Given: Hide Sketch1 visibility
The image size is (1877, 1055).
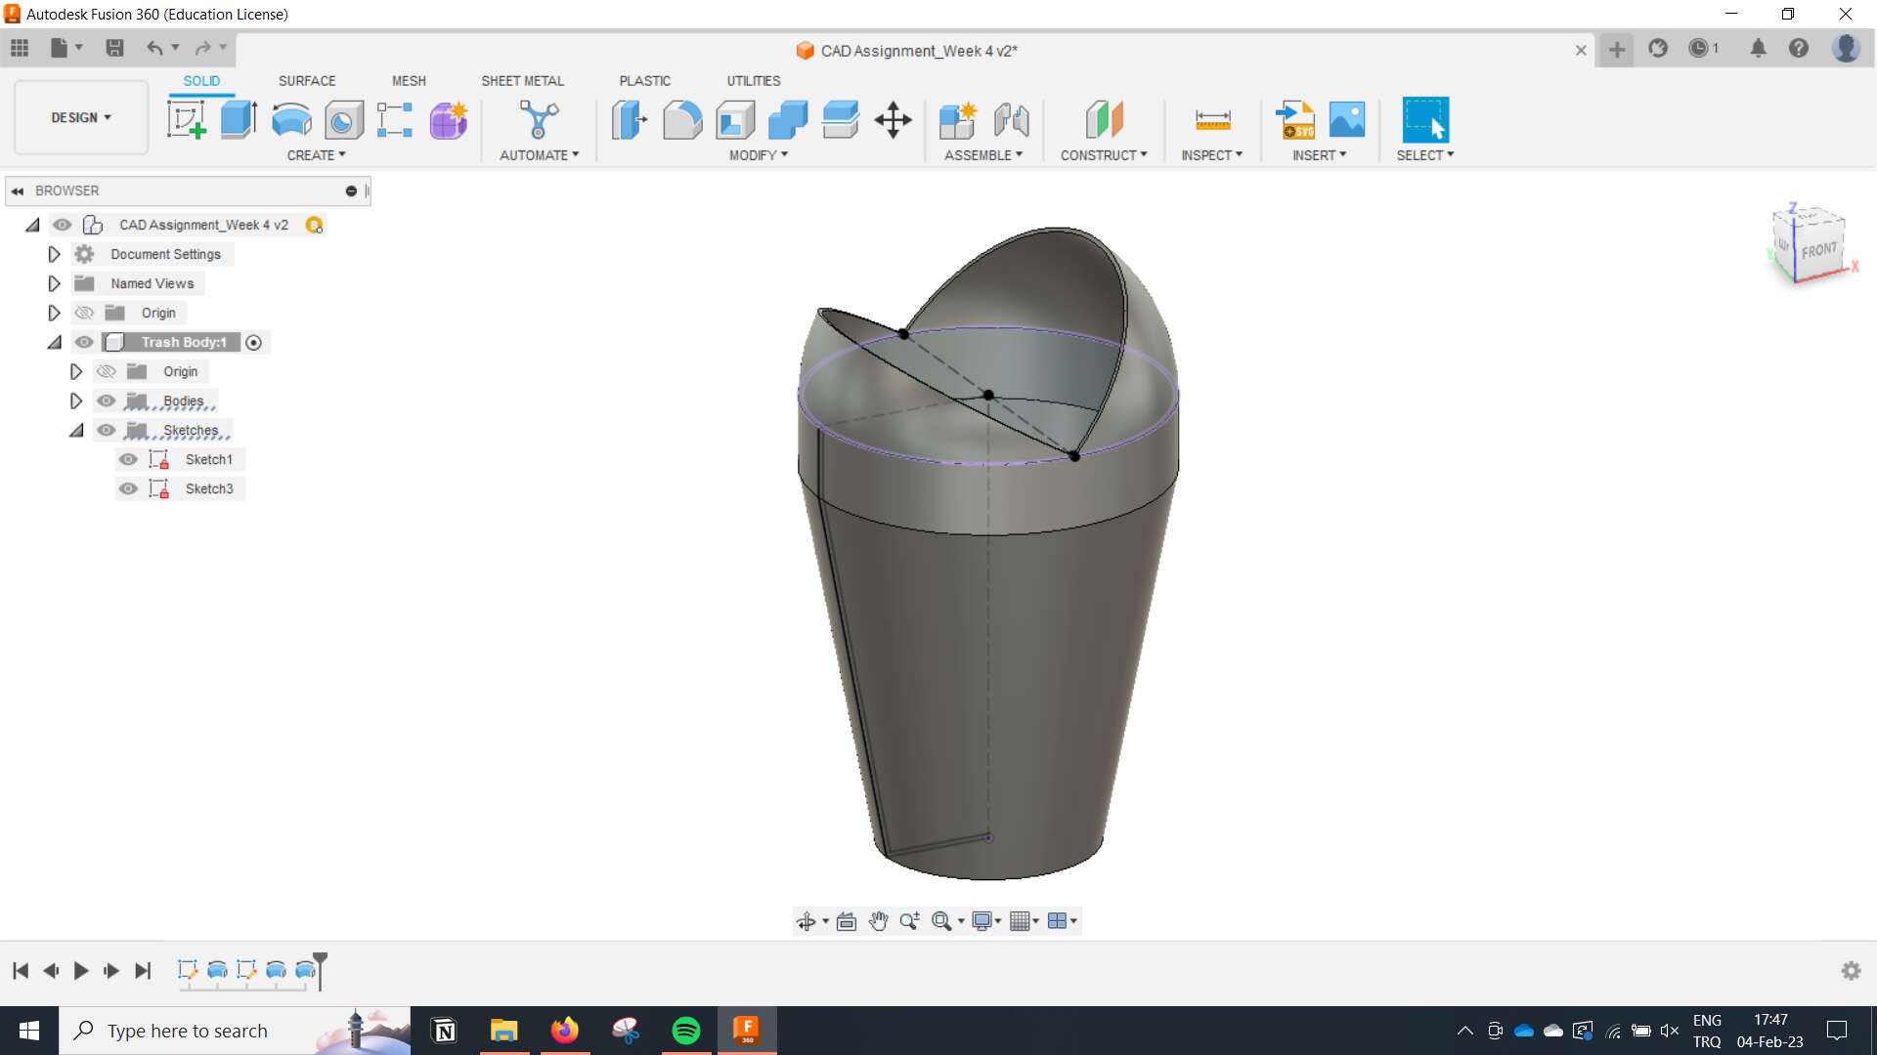Looking at the screenshot, I should point(128,459).
